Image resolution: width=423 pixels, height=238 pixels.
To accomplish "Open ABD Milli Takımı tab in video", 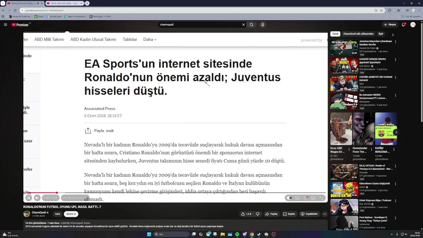I will point(49,39).
